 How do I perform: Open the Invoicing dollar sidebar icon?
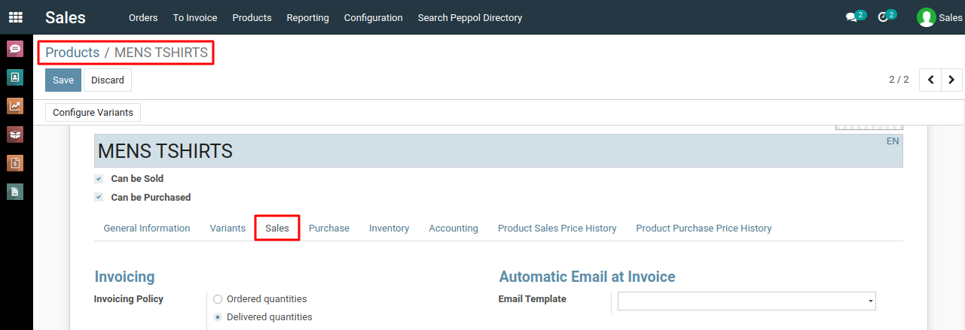(15, 163)
